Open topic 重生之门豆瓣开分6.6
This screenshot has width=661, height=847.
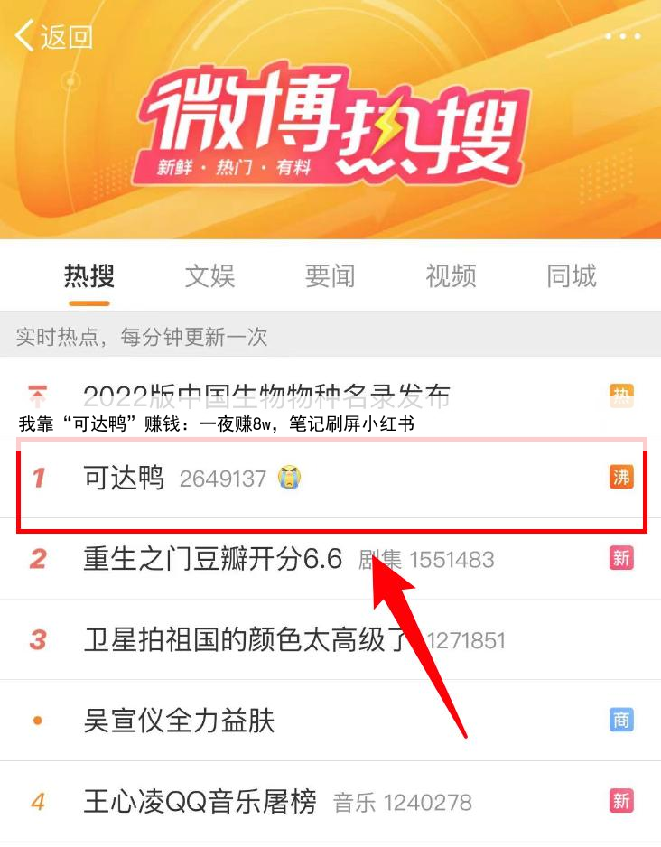tap(213, 559)
